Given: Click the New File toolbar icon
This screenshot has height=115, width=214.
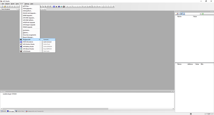Looking at the screenshot, I should point(2,7).
